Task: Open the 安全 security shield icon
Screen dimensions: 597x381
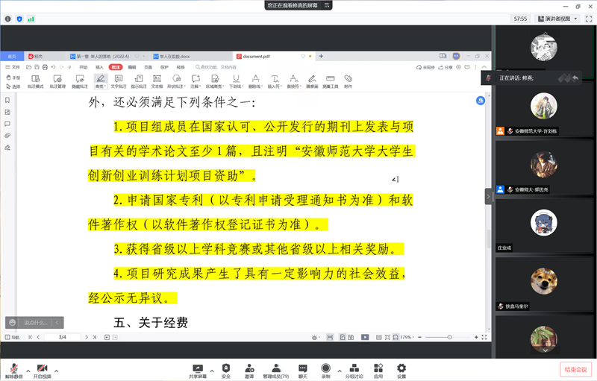Action: point(225,368)
